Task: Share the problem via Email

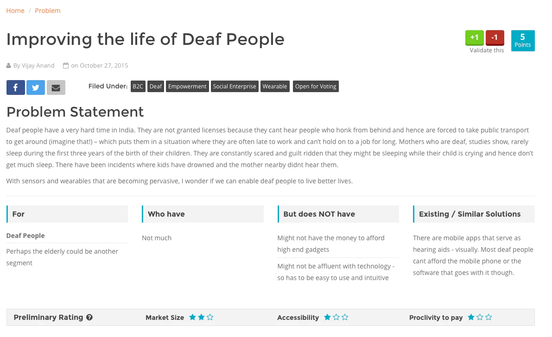Action: click(x=56, y=87)
